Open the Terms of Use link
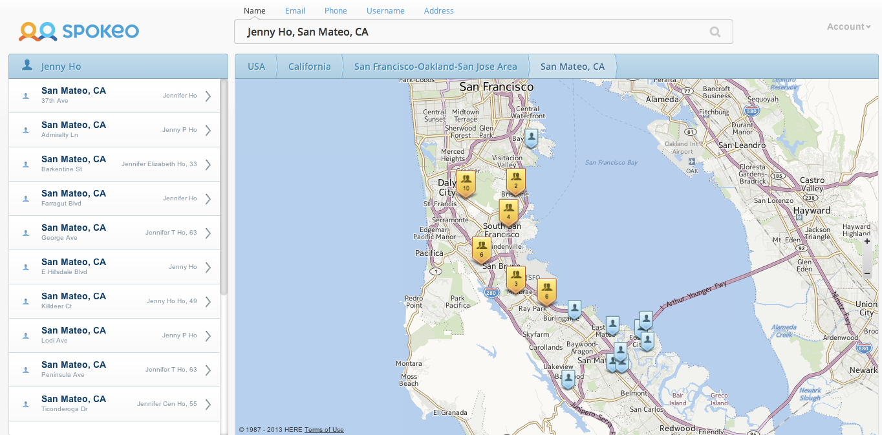The width and height of the screenshot is (882, 435). tap(324, 430)
